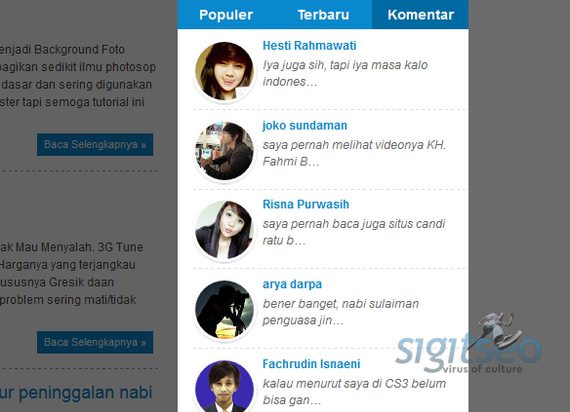This screenshot has width=570, height=412.
Task: Click arya darpa's silhouette avatar
Action: [x=224, y=310]
